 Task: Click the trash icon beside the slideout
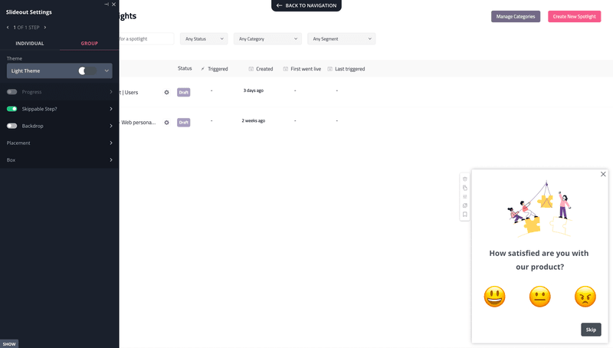click(464, 179)
